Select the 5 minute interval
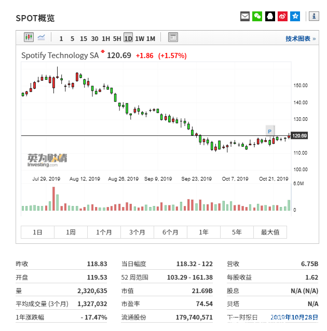This screenshot has height=331, width=327. point(72,38)
